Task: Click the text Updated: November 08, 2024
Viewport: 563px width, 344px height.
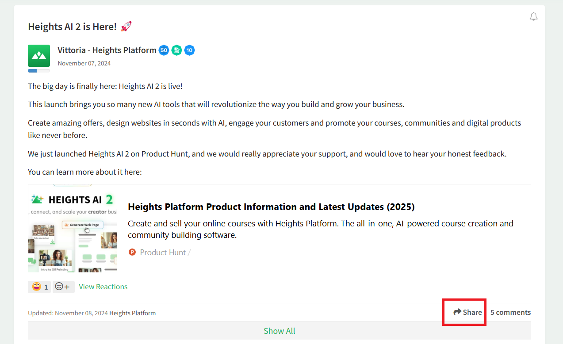Action: click(68, 313)
